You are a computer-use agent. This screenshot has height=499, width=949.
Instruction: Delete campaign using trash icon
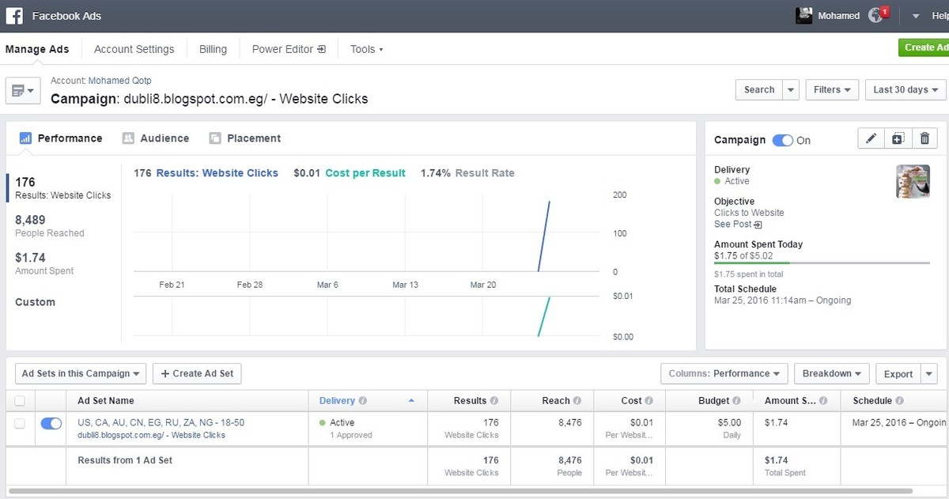pos(924,139)
